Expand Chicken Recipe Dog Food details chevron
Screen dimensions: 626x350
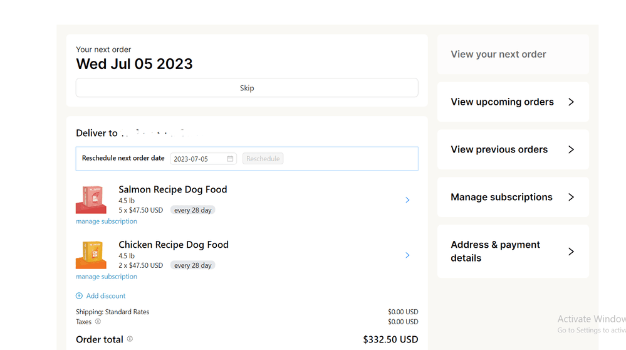407,255
